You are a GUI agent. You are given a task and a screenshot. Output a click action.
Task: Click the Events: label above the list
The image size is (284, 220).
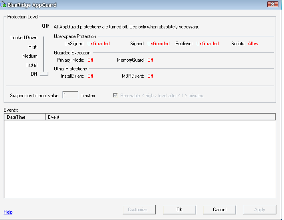(x=11, y=110)
